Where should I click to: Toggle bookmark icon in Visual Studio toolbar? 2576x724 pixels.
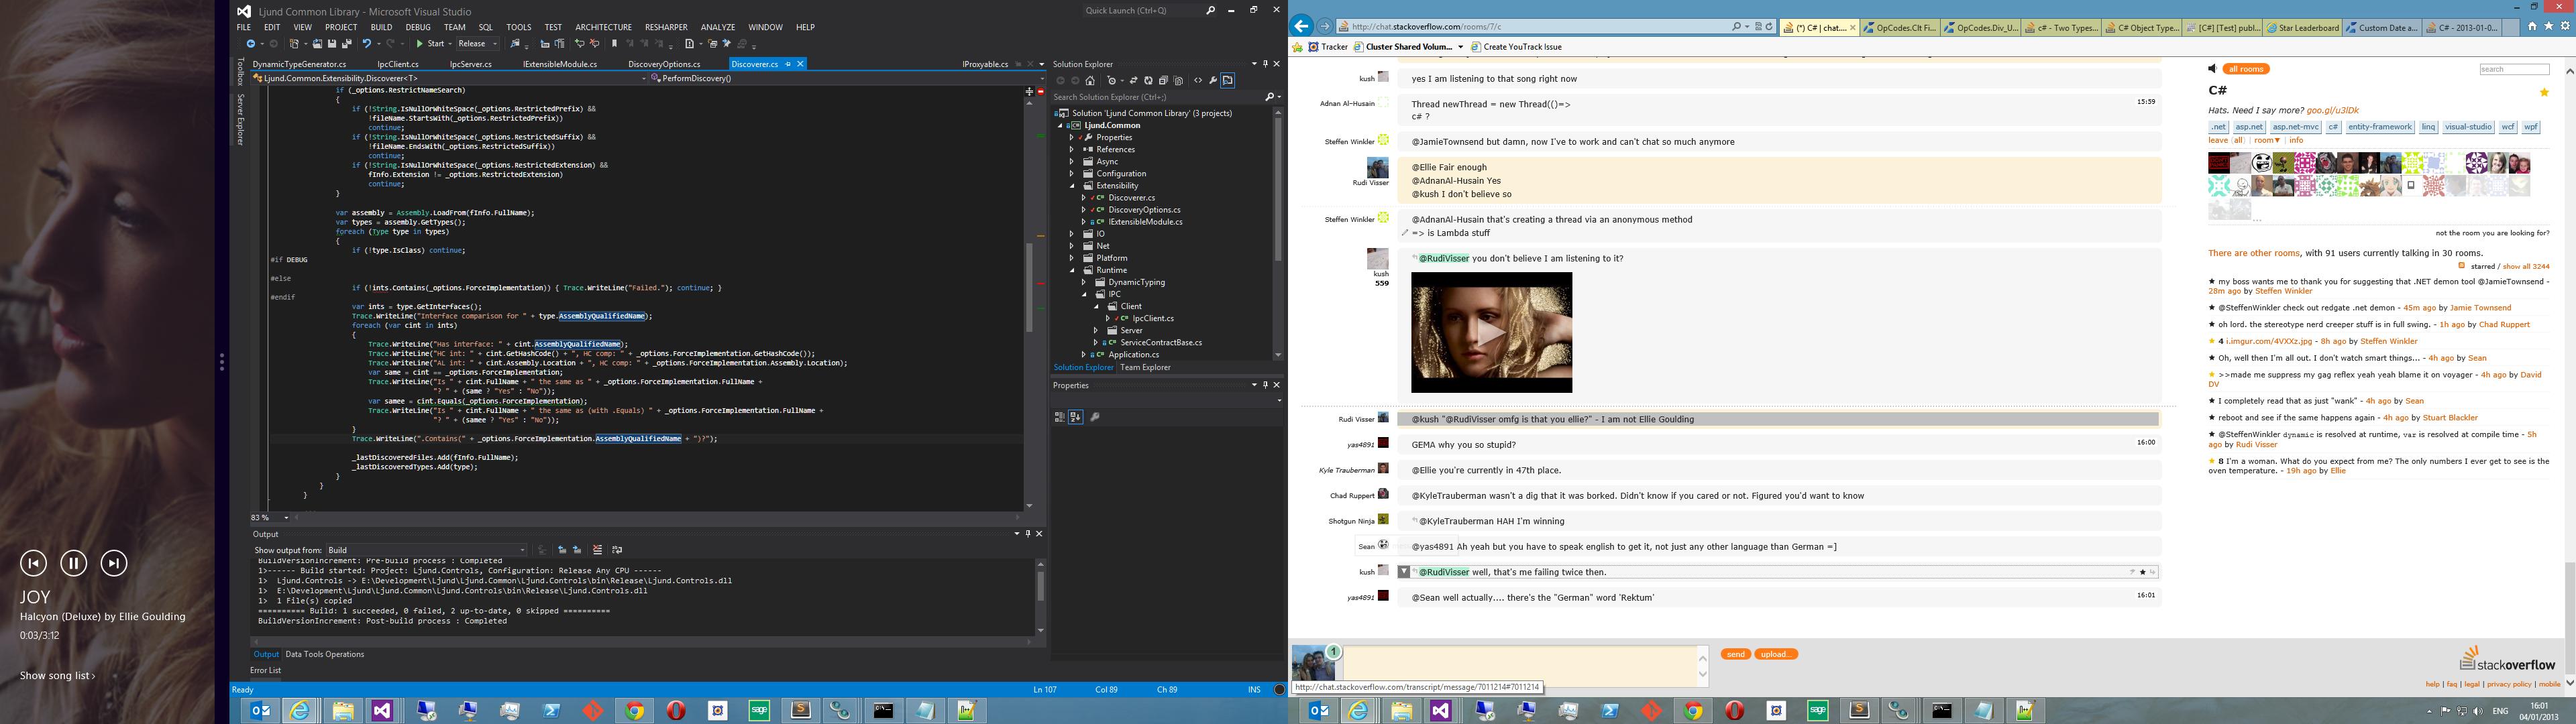pyautogui.click(x=615, y=44)
